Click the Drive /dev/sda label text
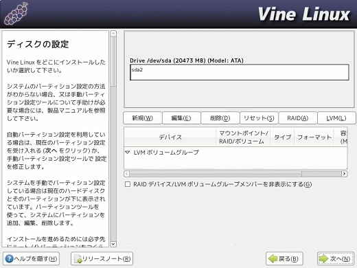The width and height of the screenshot is (357, 268). pyautogui.click(x=187, y=60)
